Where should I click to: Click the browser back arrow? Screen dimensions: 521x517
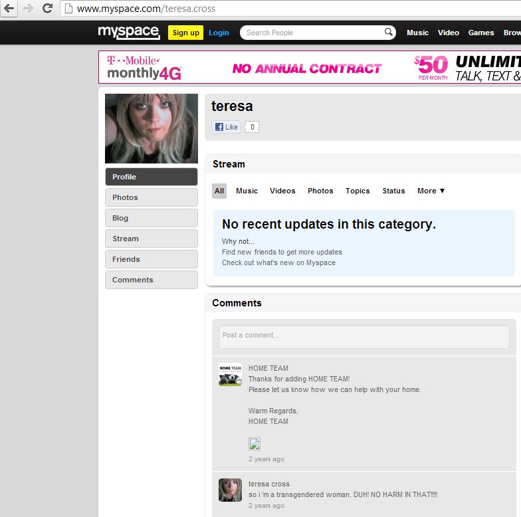click(9, 9)
